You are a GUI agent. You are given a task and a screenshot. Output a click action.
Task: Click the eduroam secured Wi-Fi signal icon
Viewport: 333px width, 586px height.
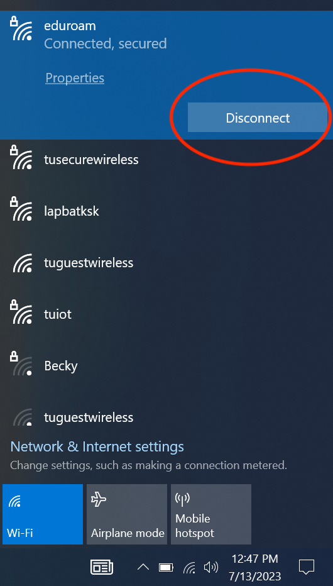pyautogui.click(x=21, y=29)
